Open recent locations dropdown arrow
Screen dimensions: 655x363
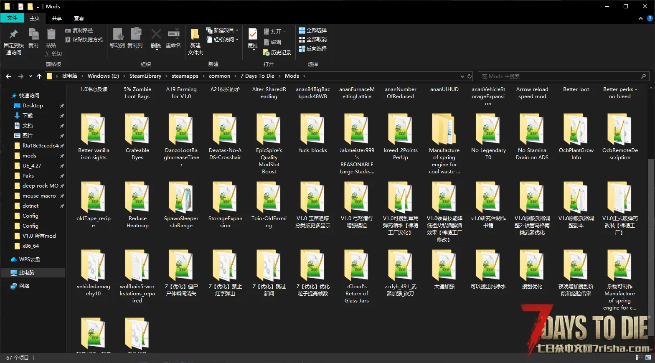point(30,76)
